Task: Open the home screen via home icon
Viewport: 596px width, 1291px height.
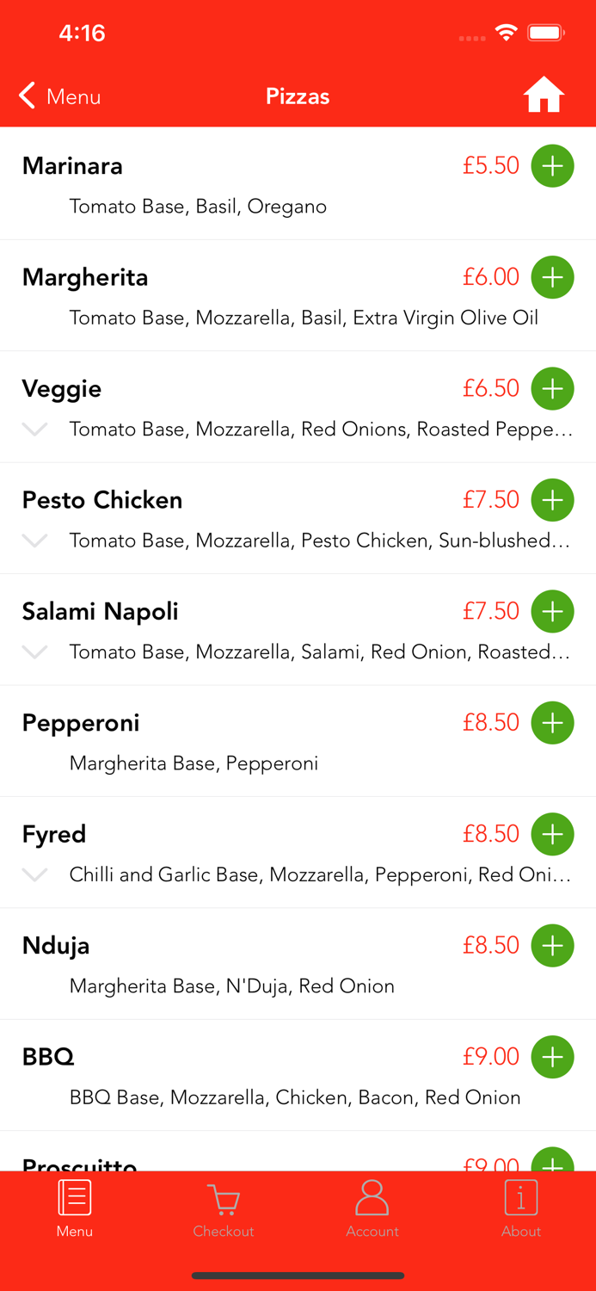Action: coord(544,95)
